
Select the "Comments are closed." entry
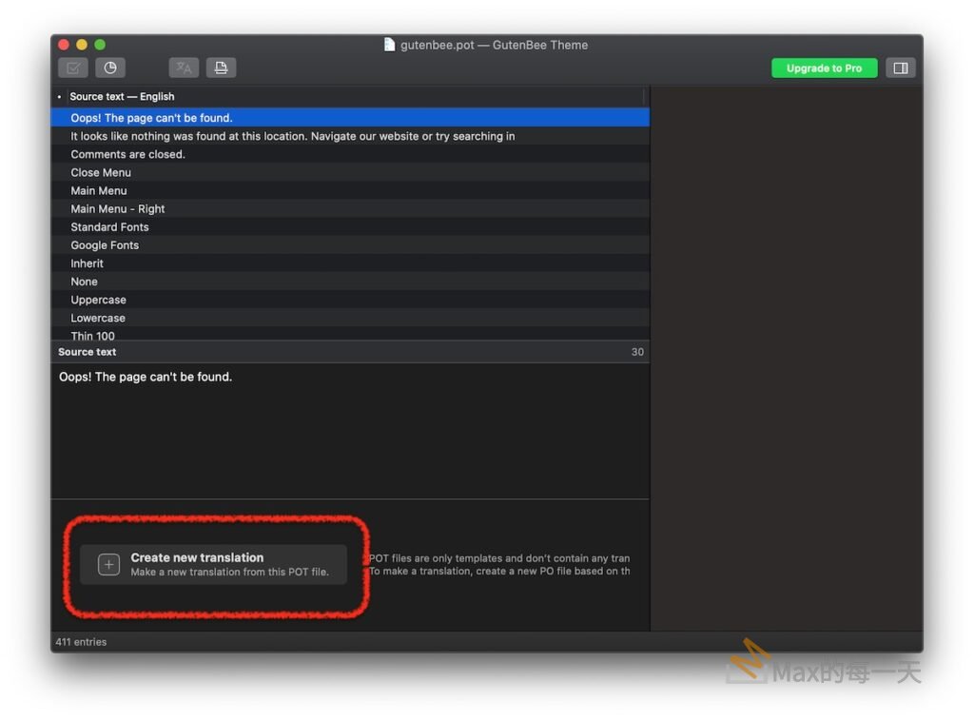coord(127,154)
